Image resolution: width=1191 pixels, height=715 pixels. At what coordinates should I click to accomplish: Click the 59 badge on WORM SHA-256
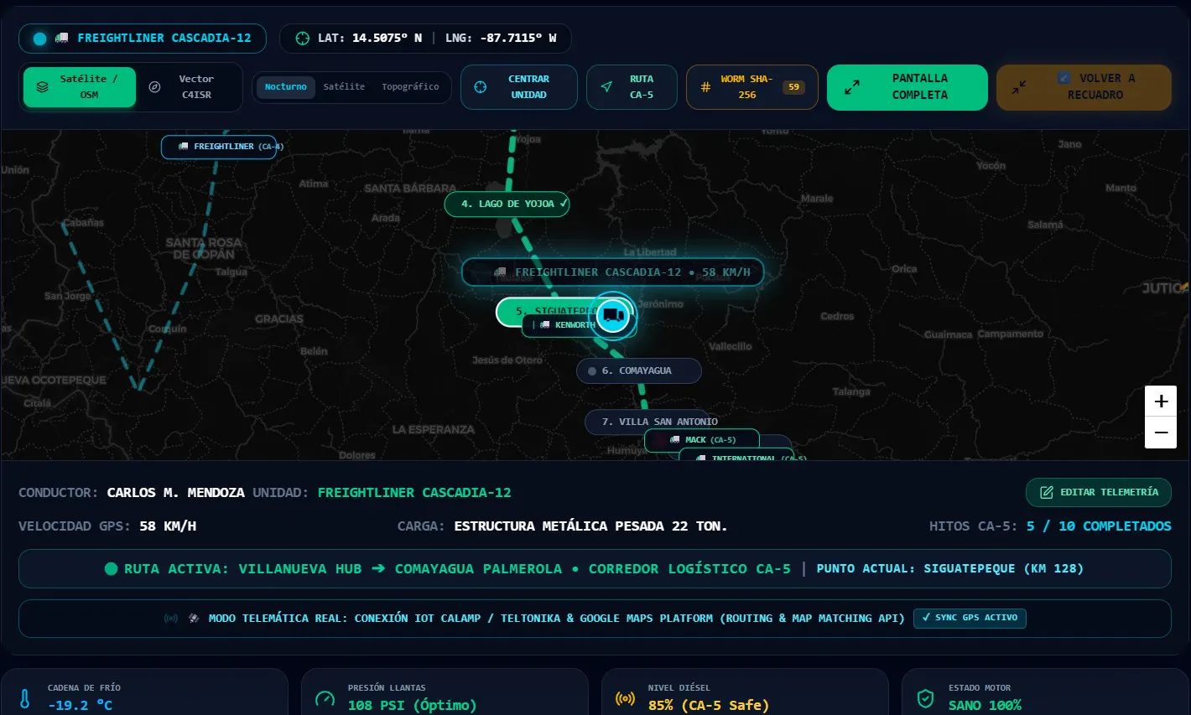click(x=793, y=87)
